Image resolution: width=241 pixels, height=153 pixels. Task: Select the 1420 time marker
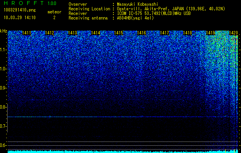pos(233,33)
